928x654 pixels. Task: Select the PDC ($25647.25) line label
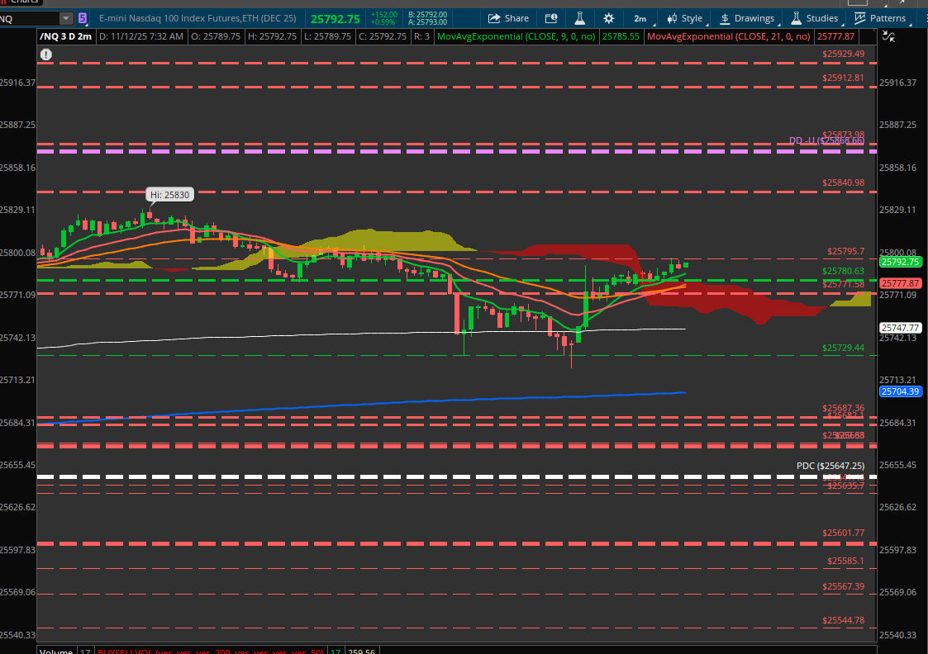[830, 466]
